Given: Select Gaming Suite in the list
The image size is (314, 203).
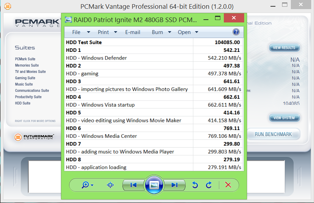Looking at the screenshot, I should 25,78.
